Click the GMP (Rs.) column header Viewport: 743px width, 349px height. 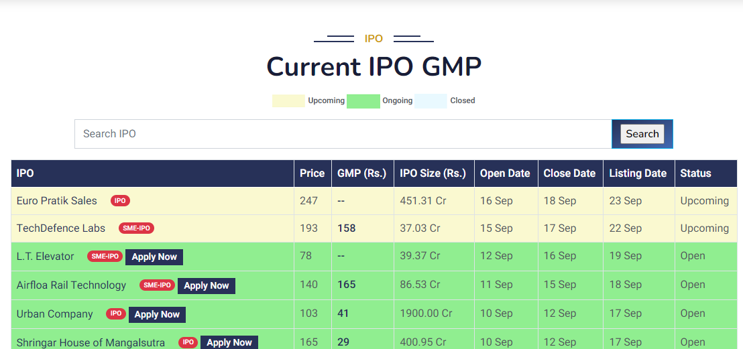click(x=362, y=173)
